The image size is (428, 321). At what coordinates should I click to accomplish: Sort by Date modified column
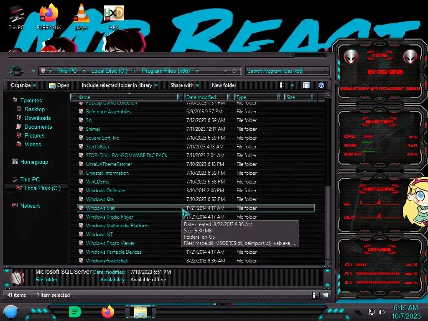click(x=206, y=97)
